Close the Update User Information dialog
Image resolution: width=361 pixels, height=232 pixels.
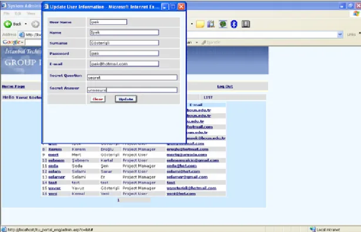coord(182,7)
